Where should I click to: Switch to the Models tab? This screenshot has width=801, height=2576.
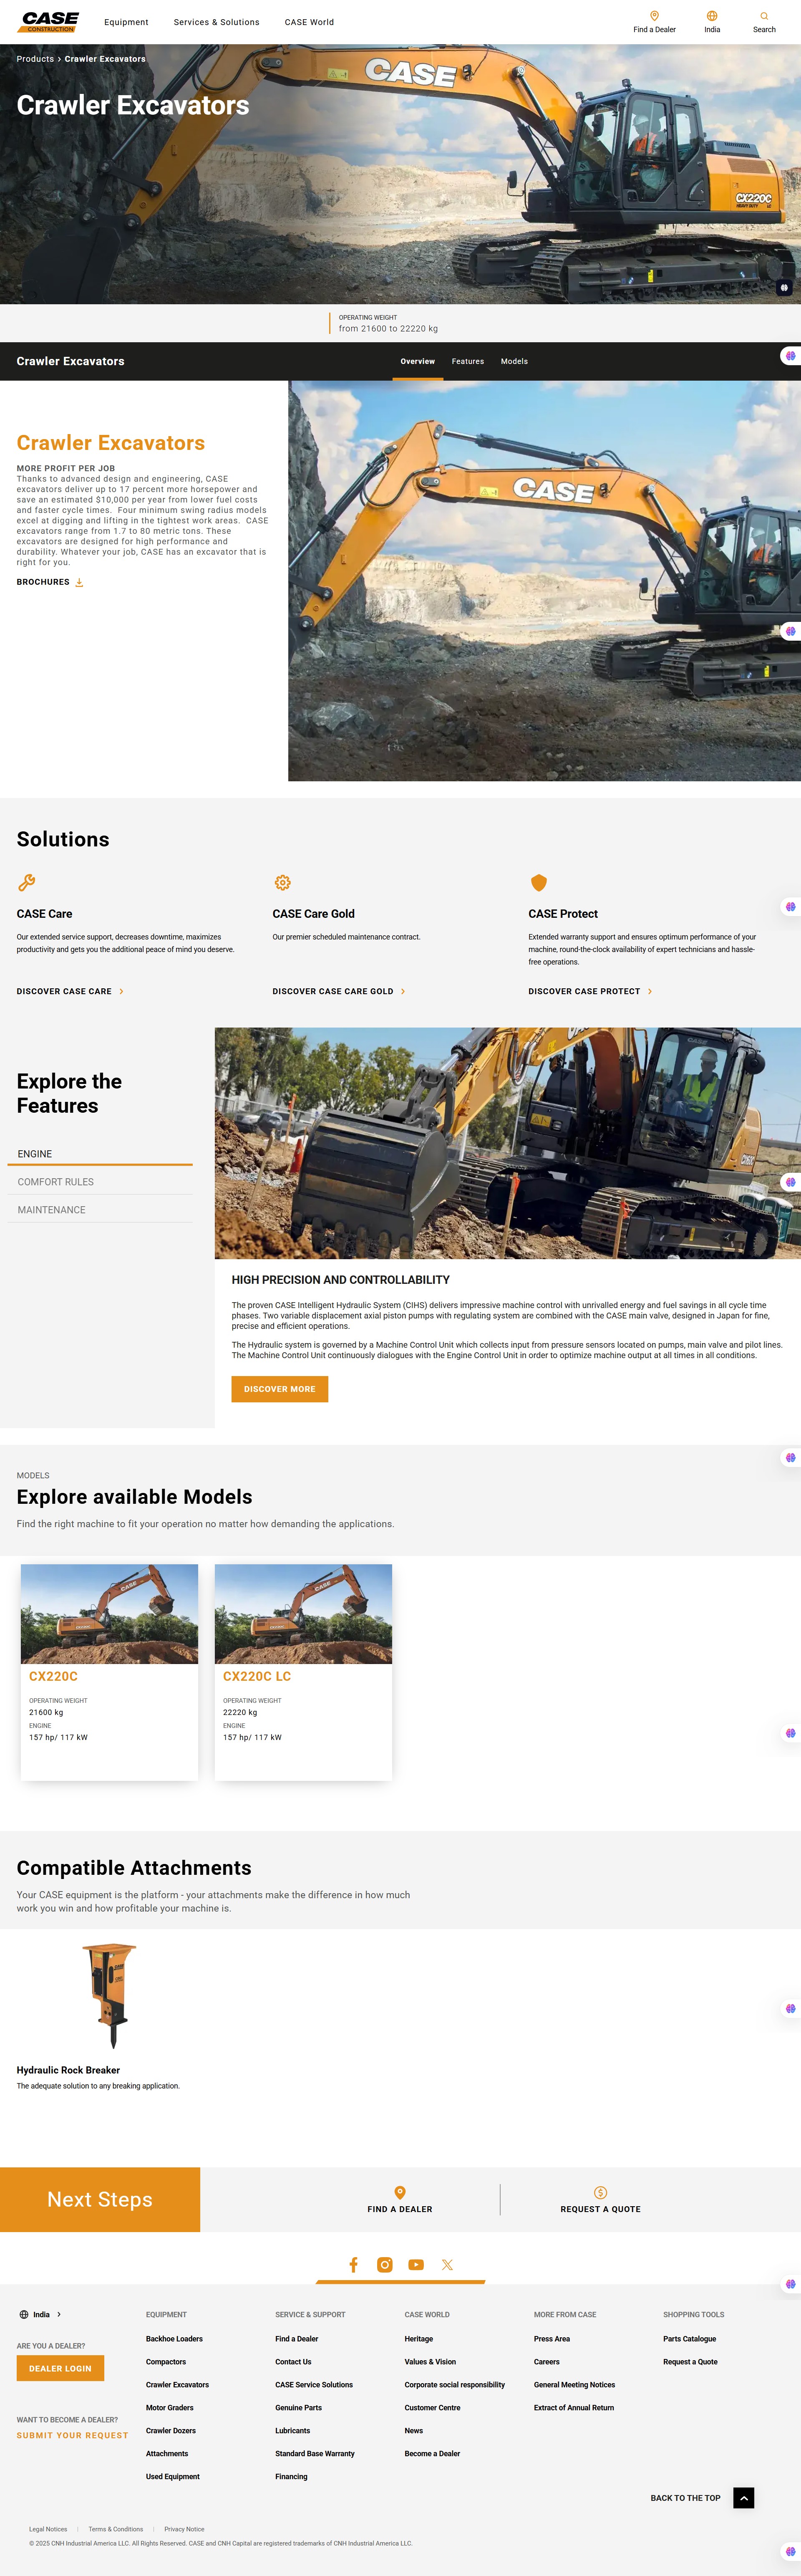514,361
